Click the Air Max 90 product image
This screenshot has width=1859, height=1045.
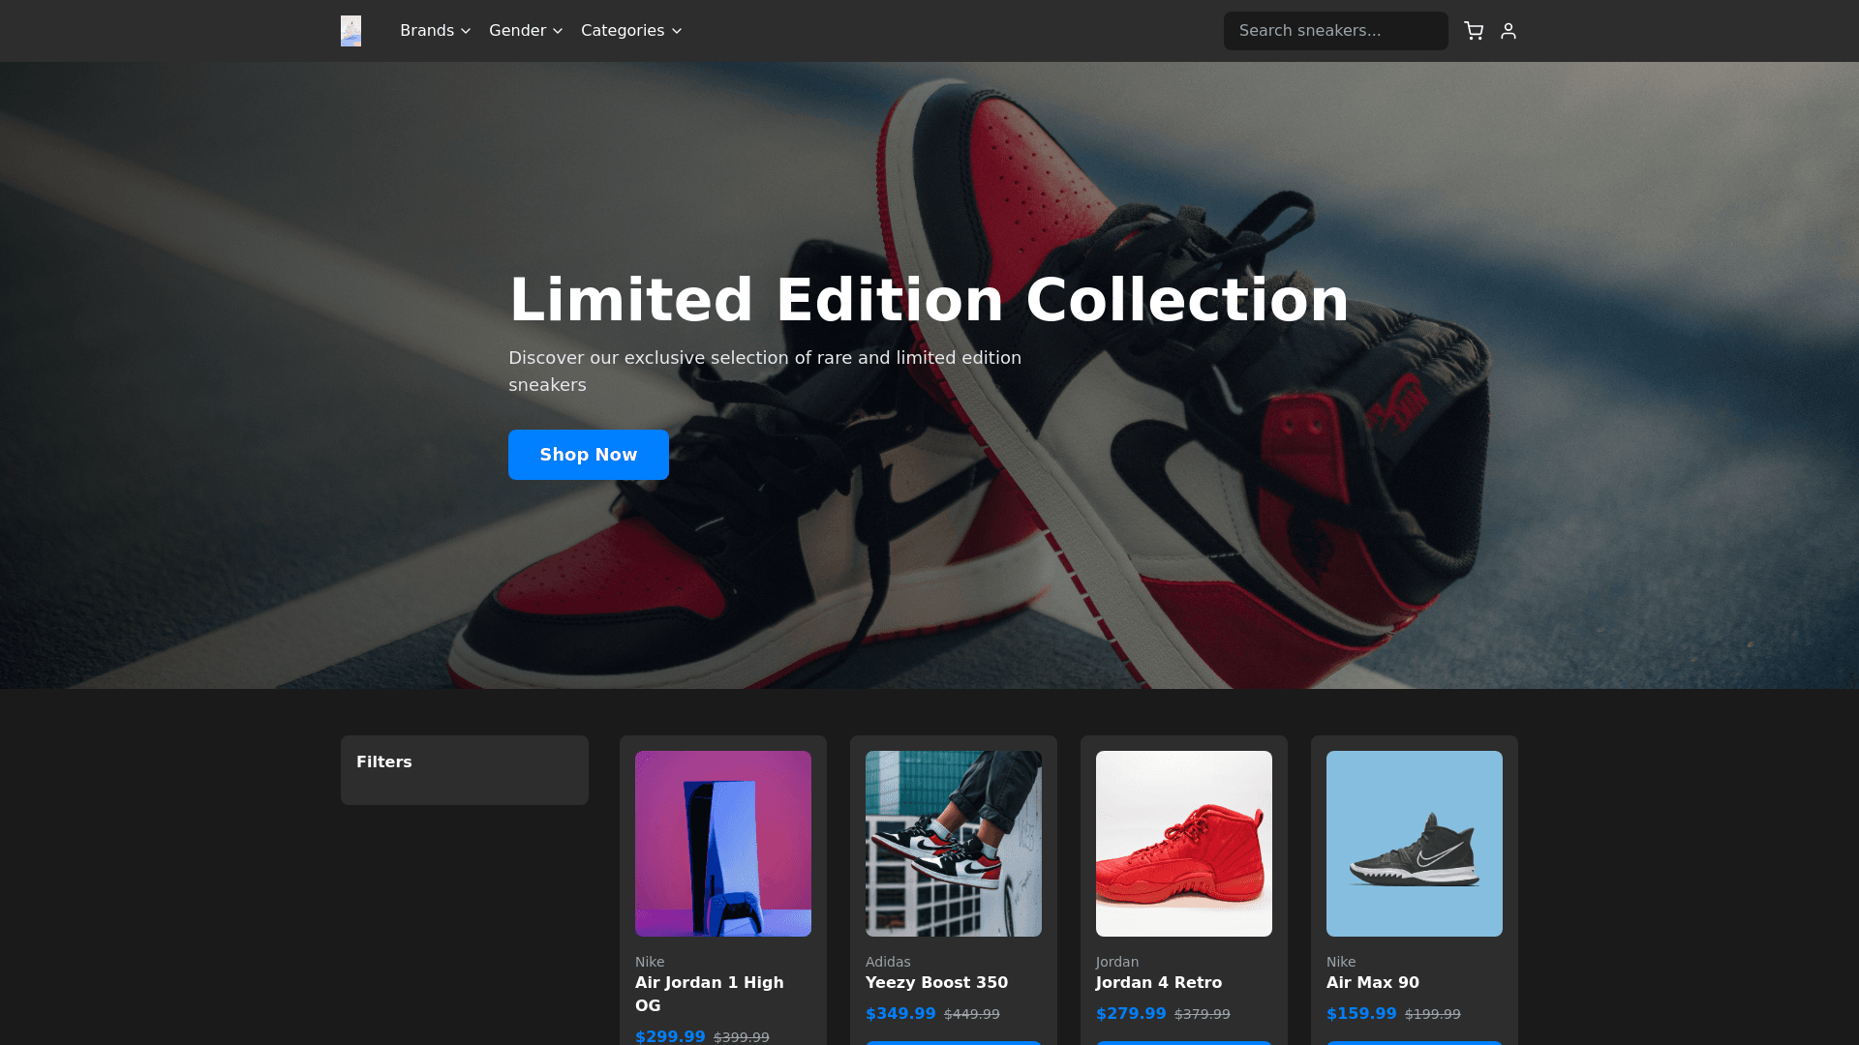point(1415,843)
